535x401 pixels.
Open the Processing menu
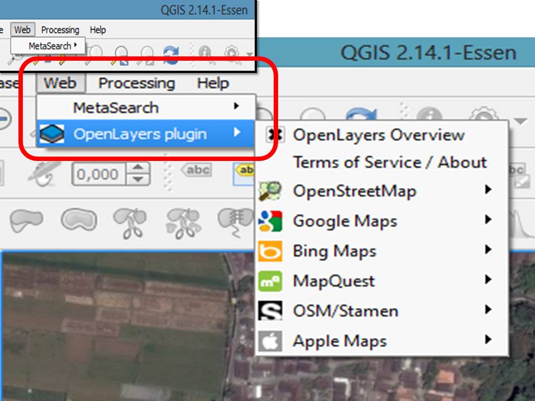(x=137, y=83)
